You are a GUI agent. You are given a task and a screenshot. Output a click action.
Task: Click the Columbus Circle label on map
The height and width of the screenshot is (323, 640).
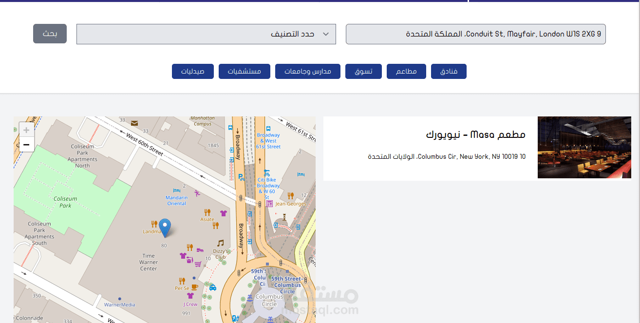[x=269, y=300]
